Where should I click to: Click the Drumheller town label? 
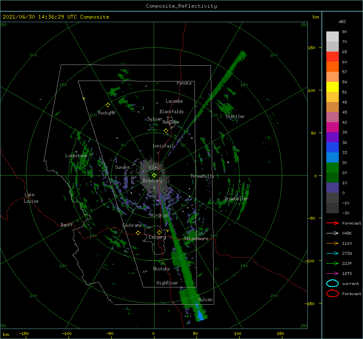pyautogui.click(x=236, y=199)
